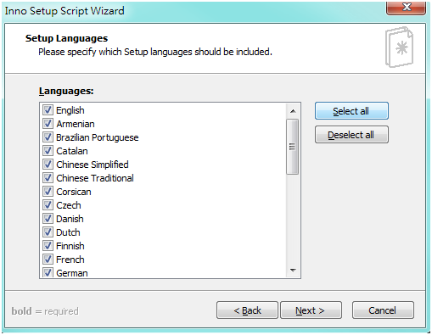The width and height of the screenshot is (432, 335).
Task: Toggle the Corsican checkbox
Action: point(48,192)
